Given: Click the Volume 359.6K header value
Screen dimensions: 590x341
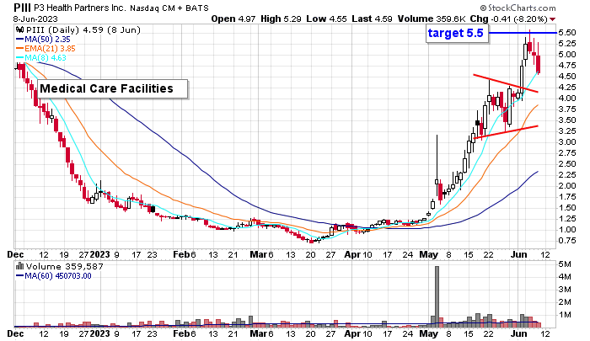Looking at the screenshot, I should coord(432,19).
